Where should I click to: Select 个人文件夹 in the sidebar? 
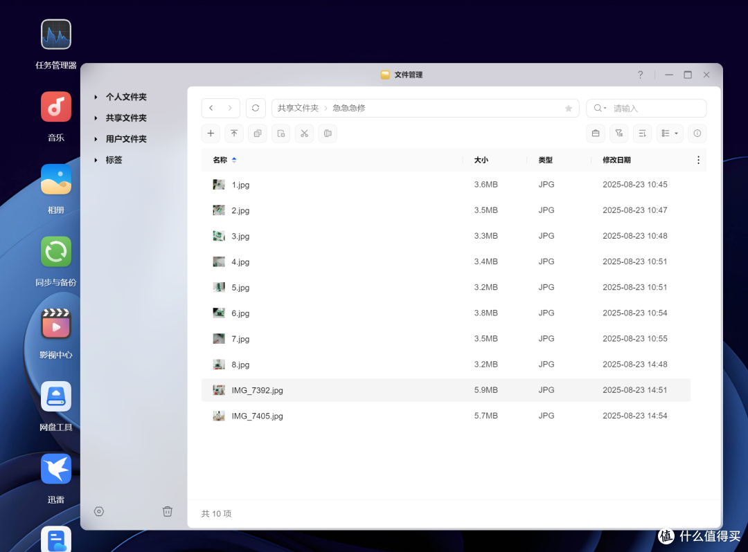coord(126,97)
